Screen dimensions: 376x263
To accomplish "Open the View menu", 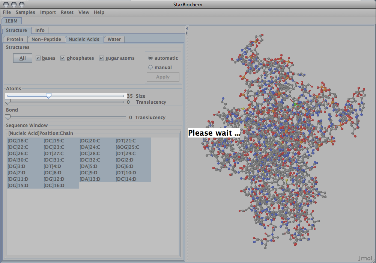I will [84, 12].
